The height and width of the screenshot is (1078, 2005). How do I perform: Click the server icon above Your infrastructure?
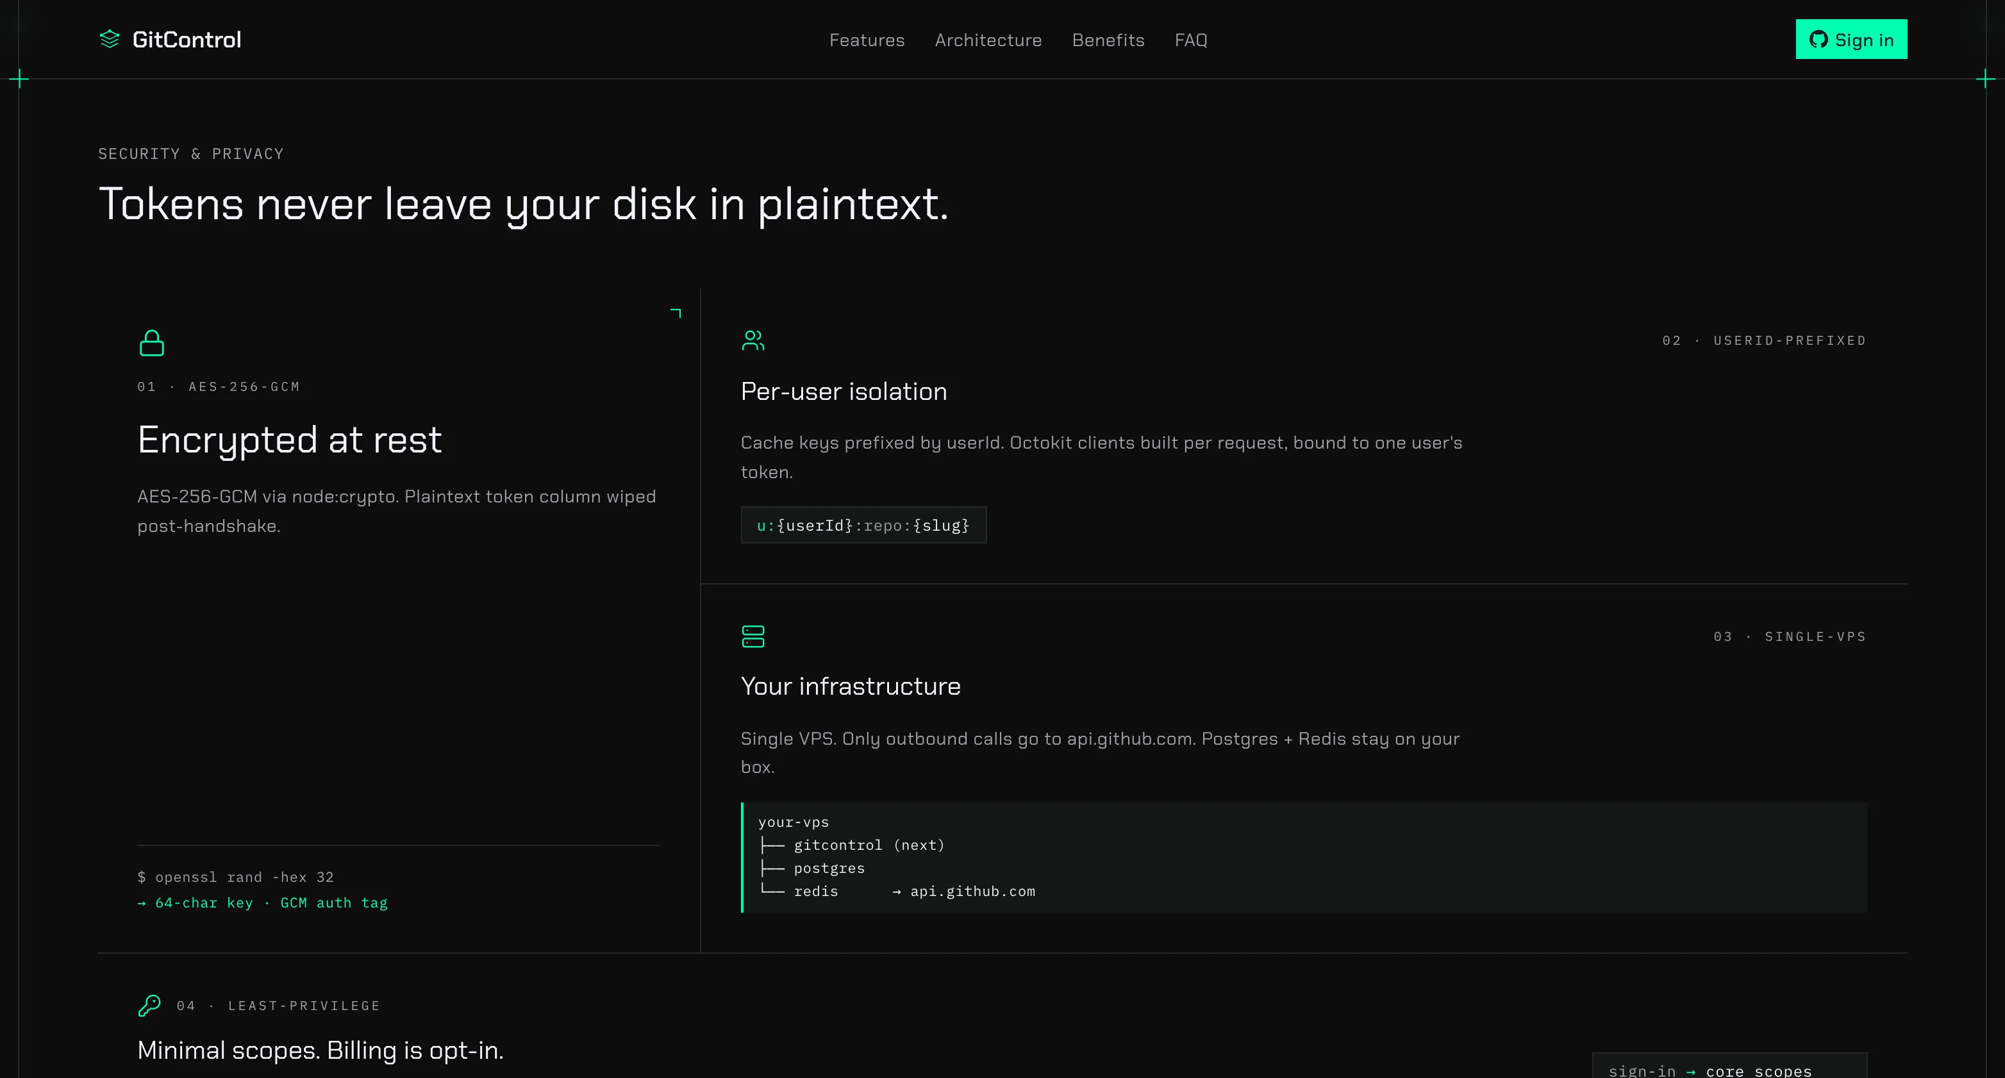(753, 636)
